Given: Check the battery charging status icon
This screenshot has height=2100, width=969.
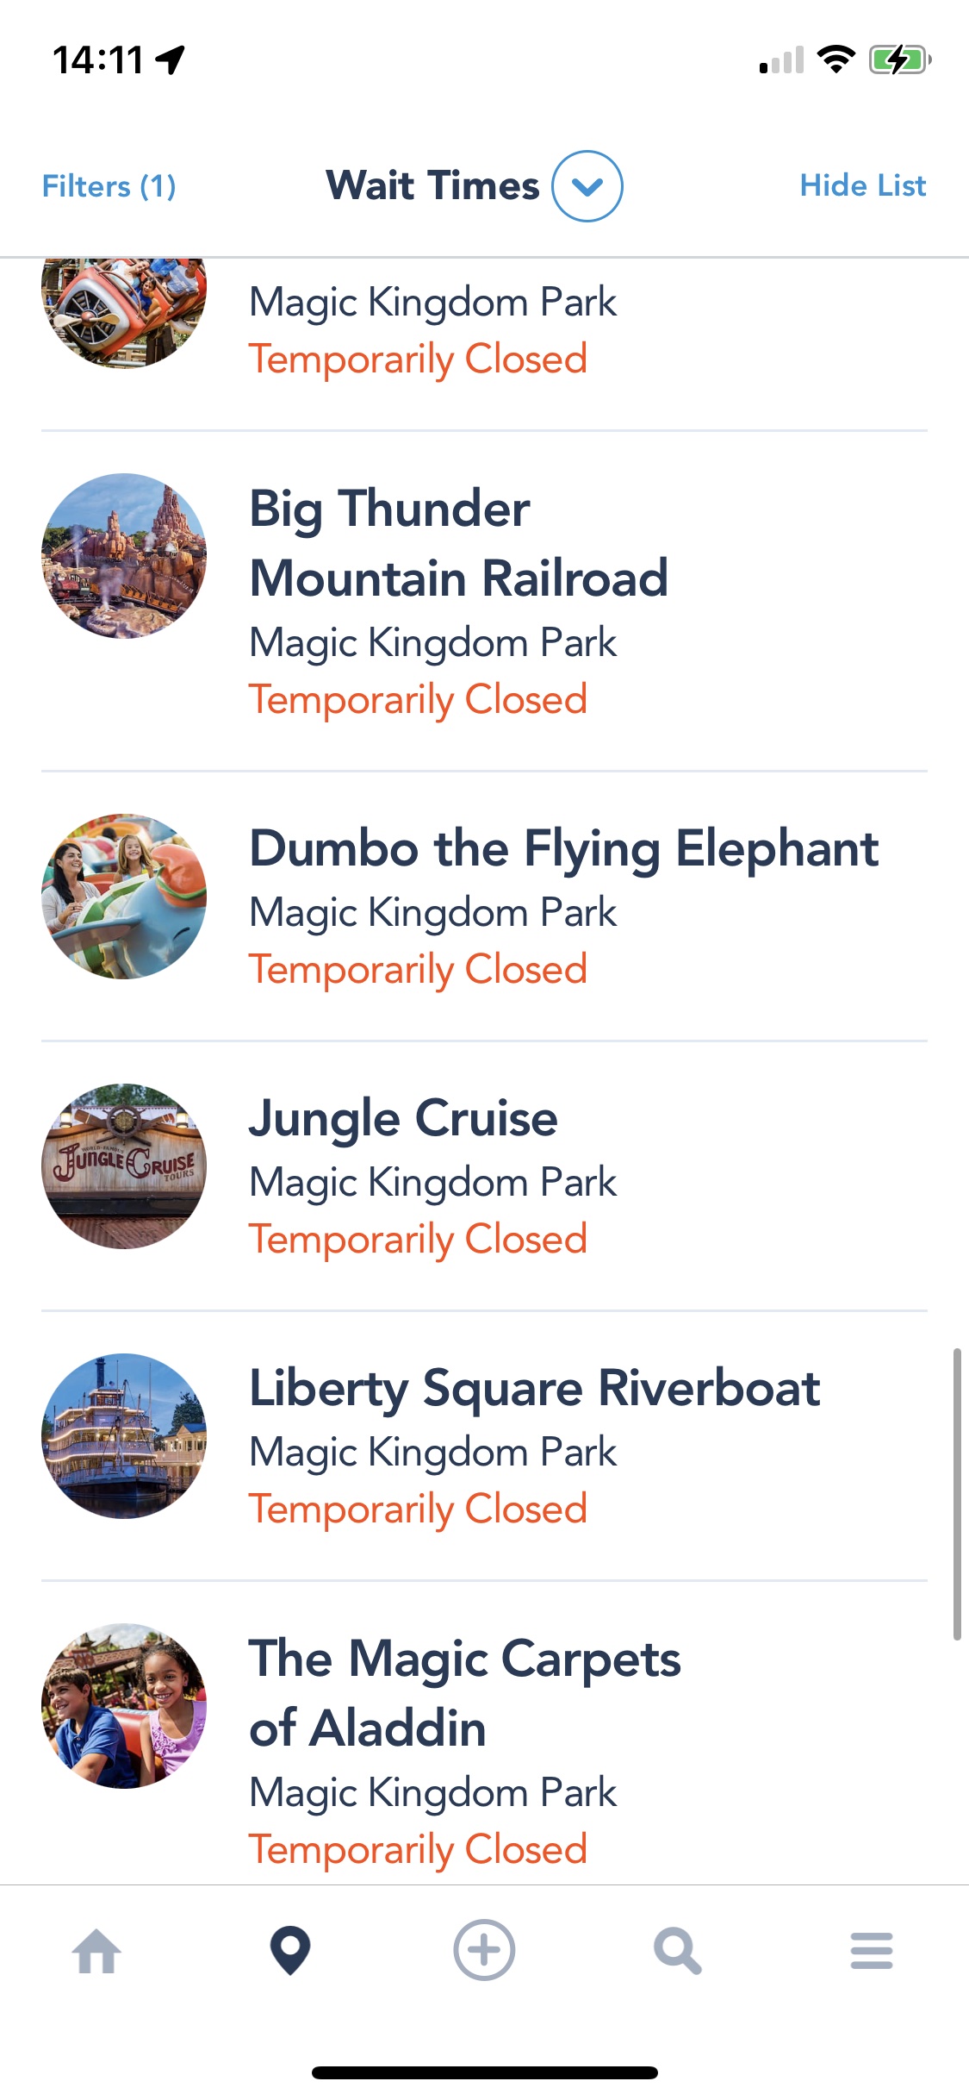Looking at the screenshot, I should pos(900,60).
